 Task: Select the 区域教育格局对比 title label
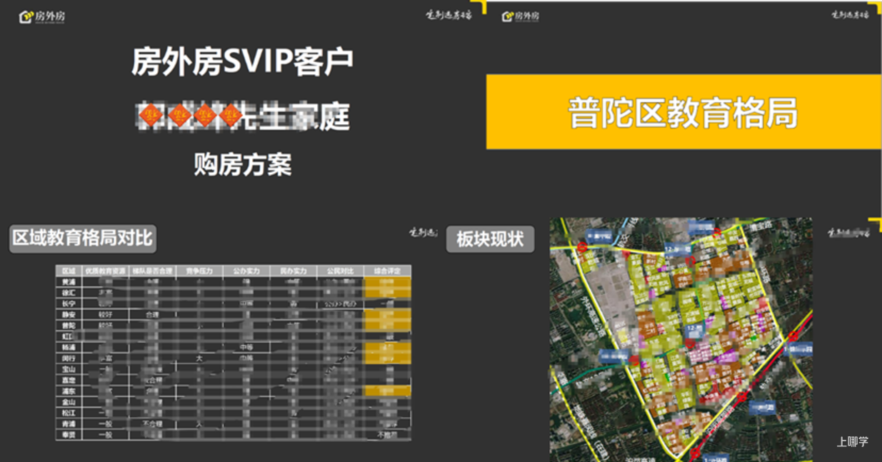click(x=83, y=238)
